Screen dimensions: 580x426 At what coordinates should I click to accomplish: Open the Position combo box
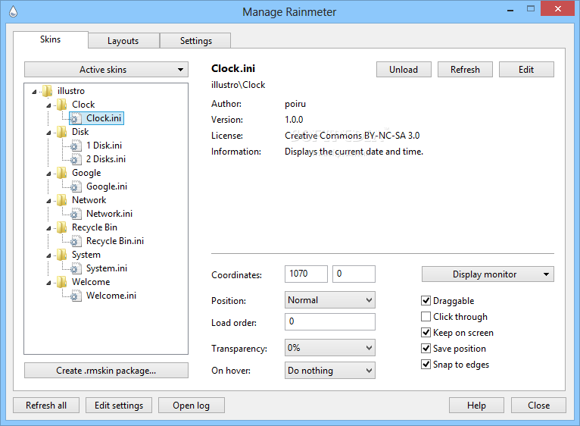click(x=330, y=300)
